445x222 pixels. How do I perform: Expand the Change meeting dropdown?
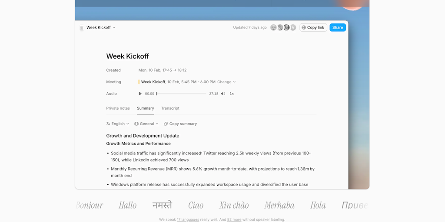coord(226,82)
